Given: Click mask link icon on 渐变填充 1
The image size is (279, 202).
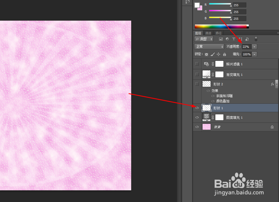Looking at the screenshot, I should coord(213,74).
